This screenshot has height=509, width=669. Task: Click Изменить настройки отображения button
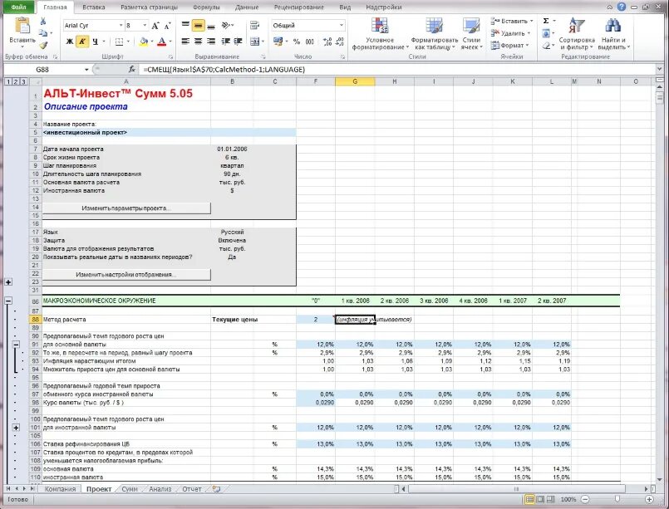[x=126, y=275]
